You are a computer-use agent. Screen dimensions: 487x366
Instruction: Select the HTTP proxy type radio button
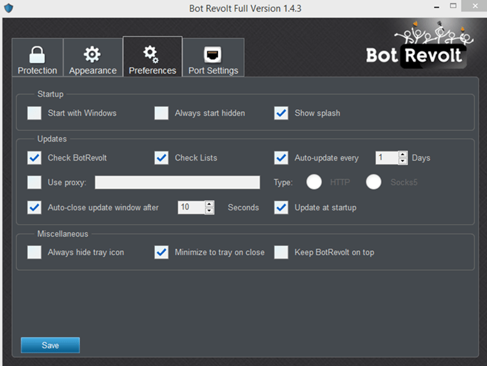coord(314,181)
